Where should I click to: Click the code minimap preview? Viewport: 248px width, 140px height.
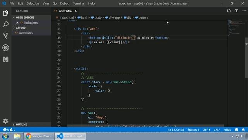[236, 28]
